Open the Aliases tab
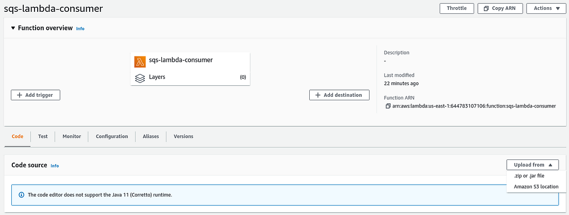The height and width of the screenshot is (215, 569). point(151,136)
